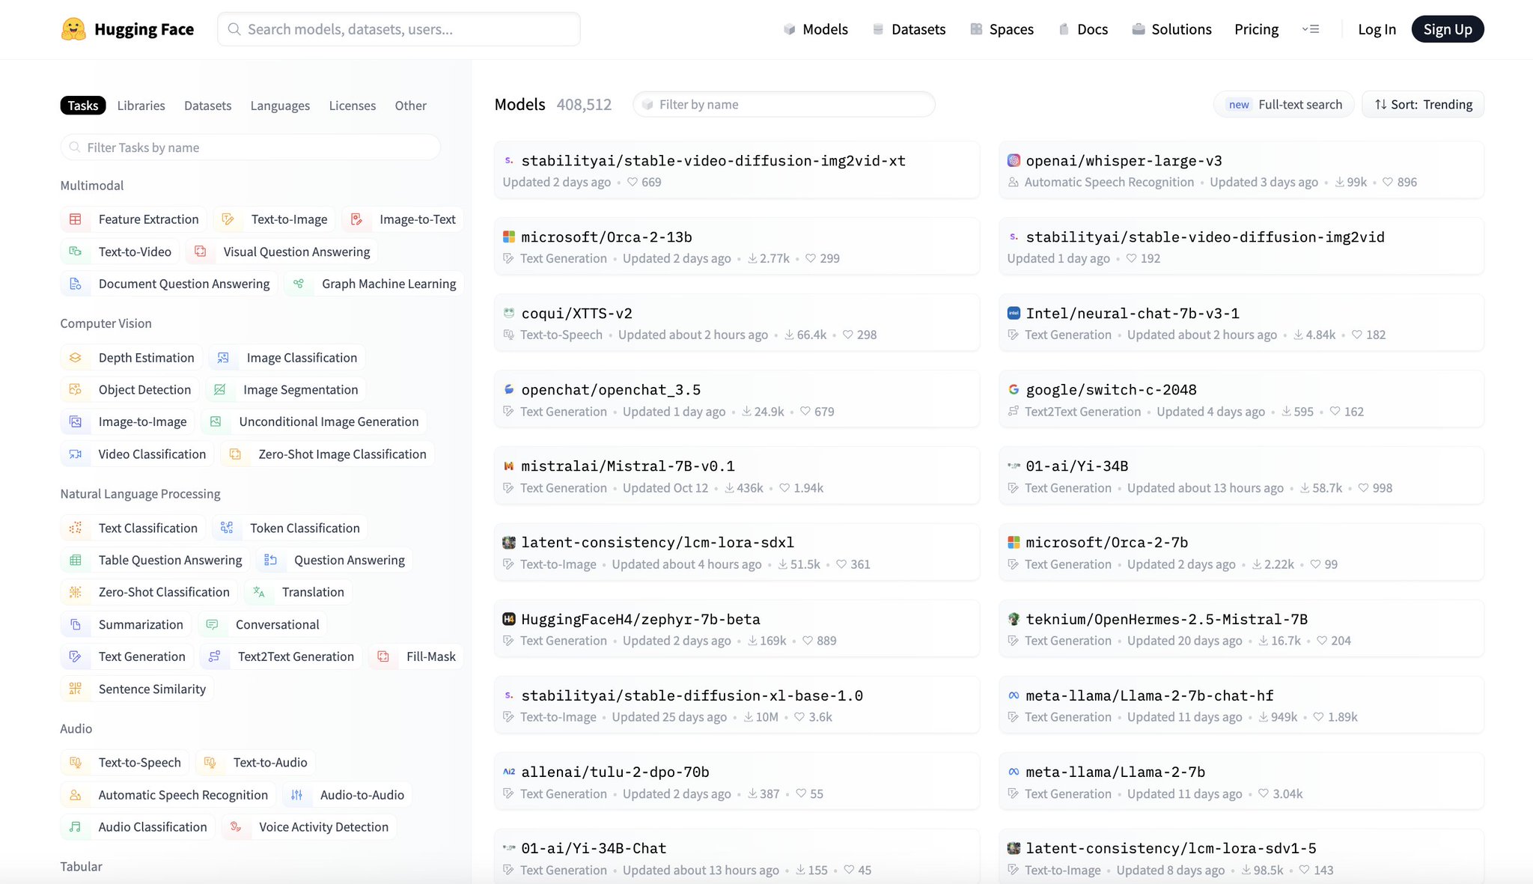Image resolution: width=1533 pixels, height=884 pixels.
Task: Click the Summarization task icon
Action: (76, 624)
